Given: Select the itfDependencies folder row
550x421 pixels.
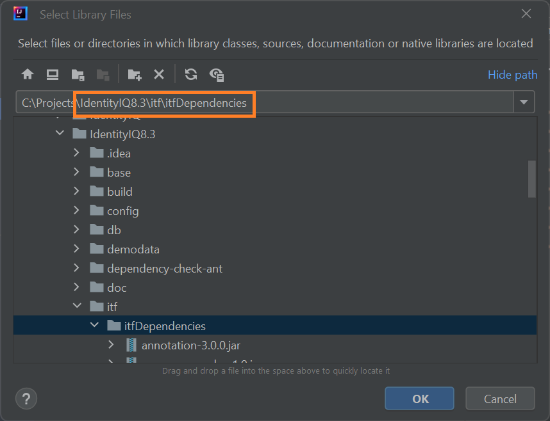Looking at the screenshot, I should pyautogui.click(x=275, y=326).
